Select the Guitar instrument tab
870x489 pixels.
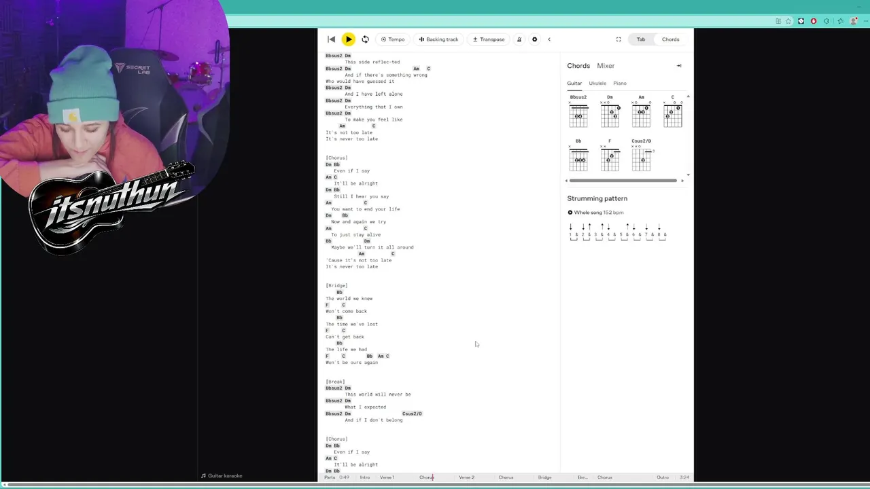coord(574,84)
